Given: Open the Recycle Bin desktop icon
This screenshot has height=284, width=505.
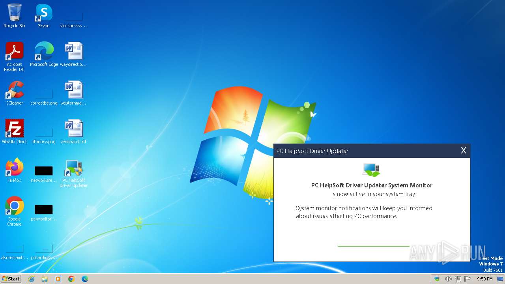Looking at the screenshot, I should [14, 16].
